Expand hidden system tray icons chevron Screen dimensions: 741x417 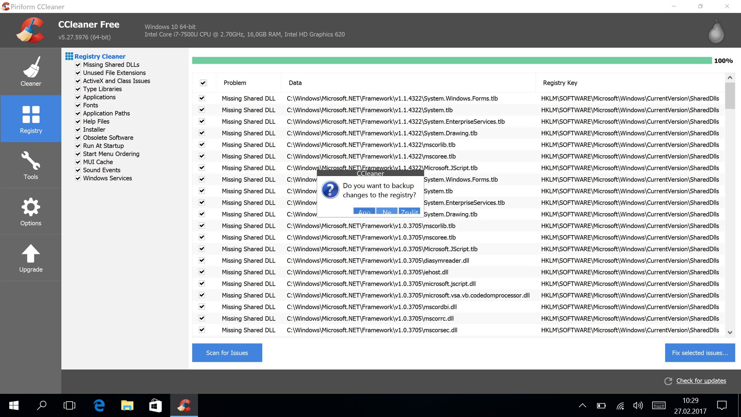(582, 405)
